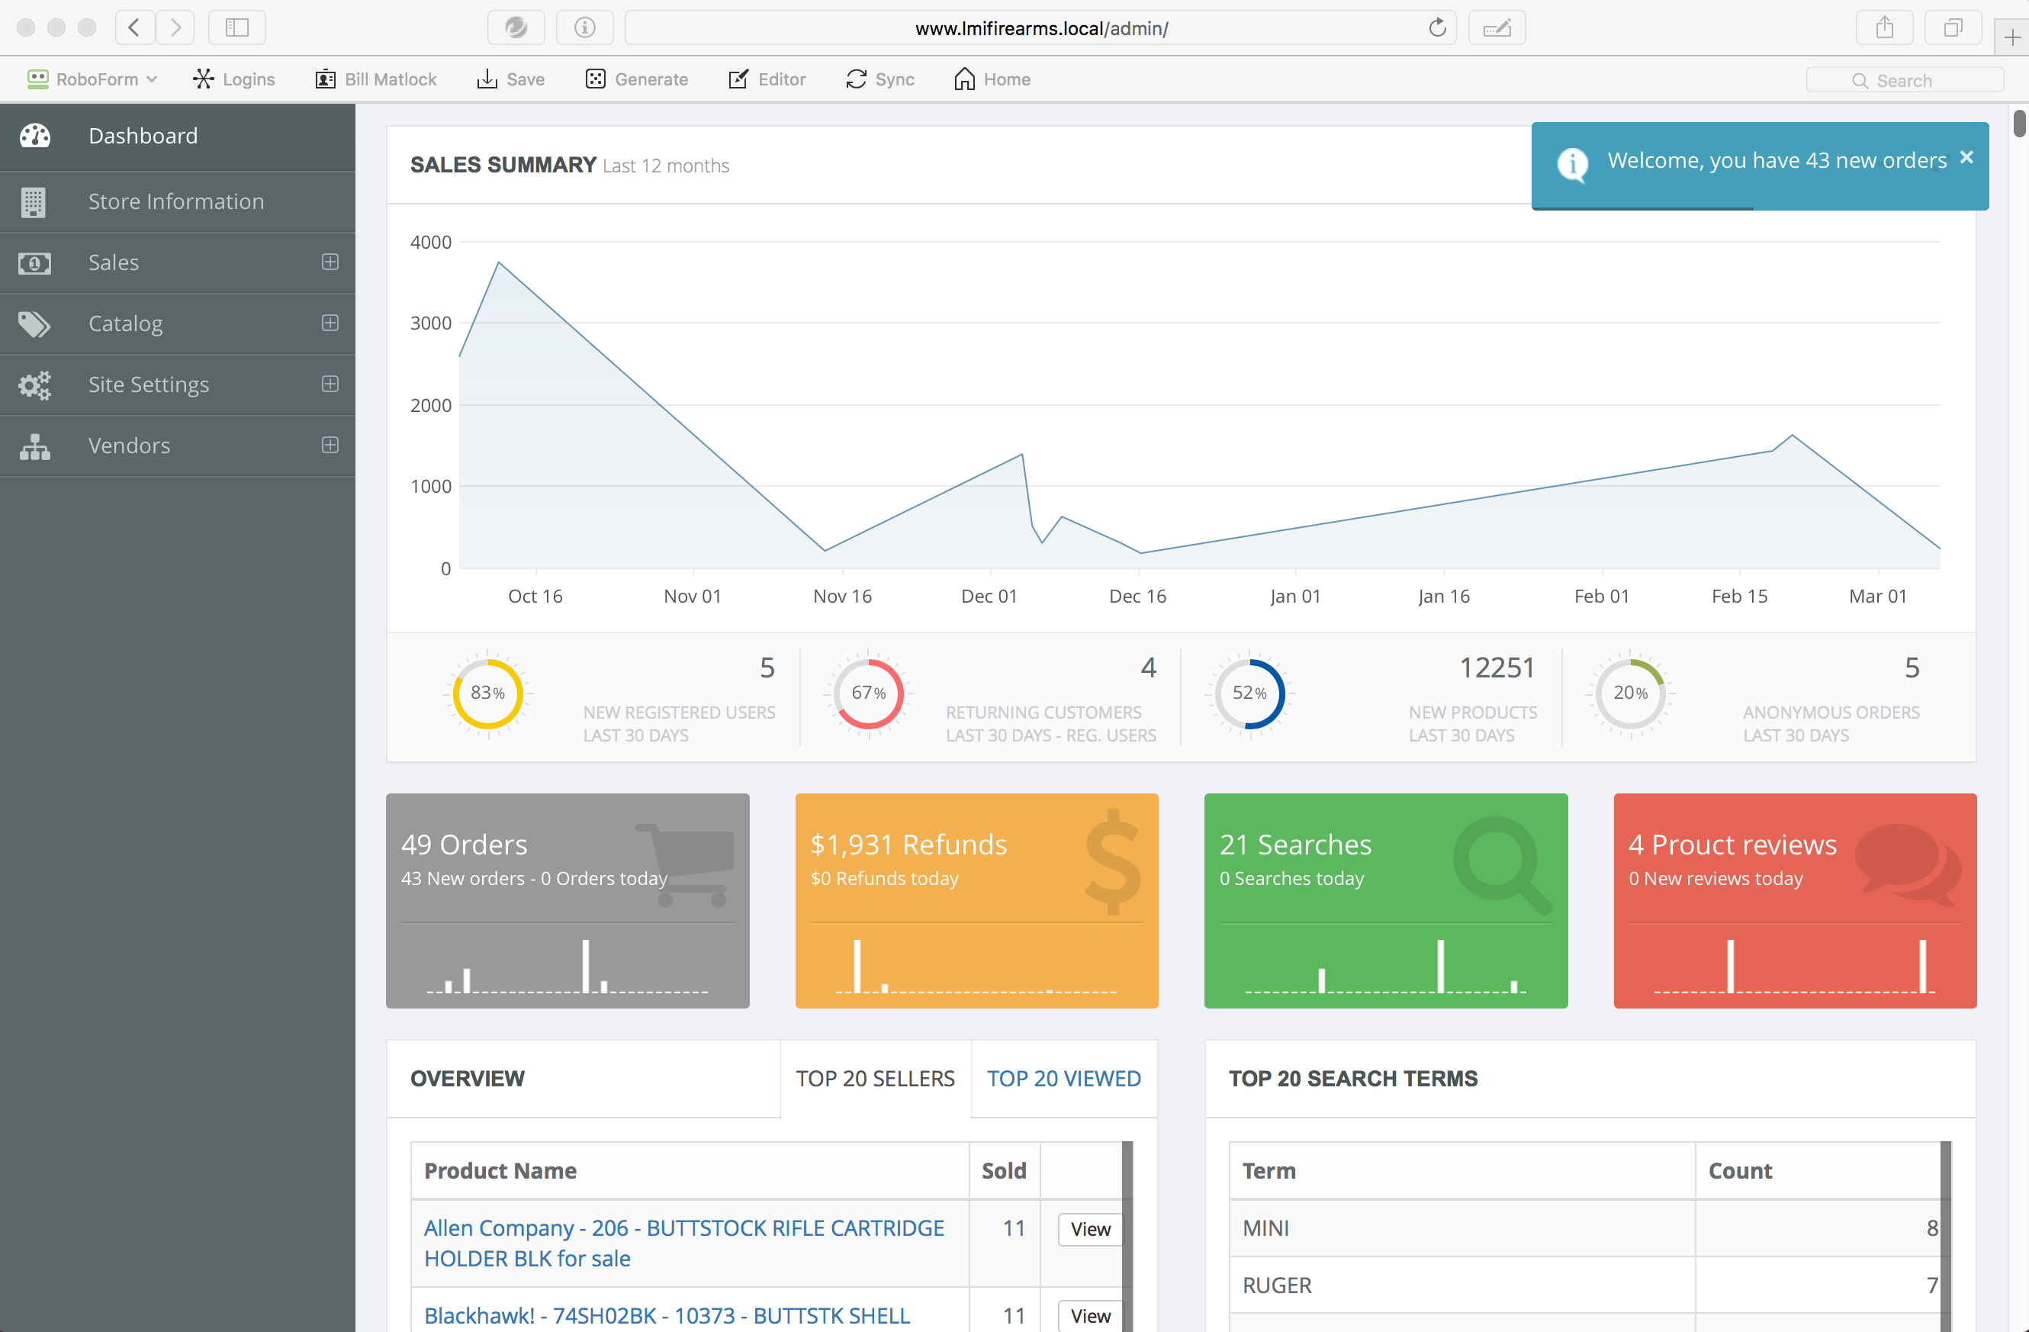Viewport: 2029px width, 1332px height.
Task: Open the RoboForm Logins icon
Action: (x=203, y=79)
